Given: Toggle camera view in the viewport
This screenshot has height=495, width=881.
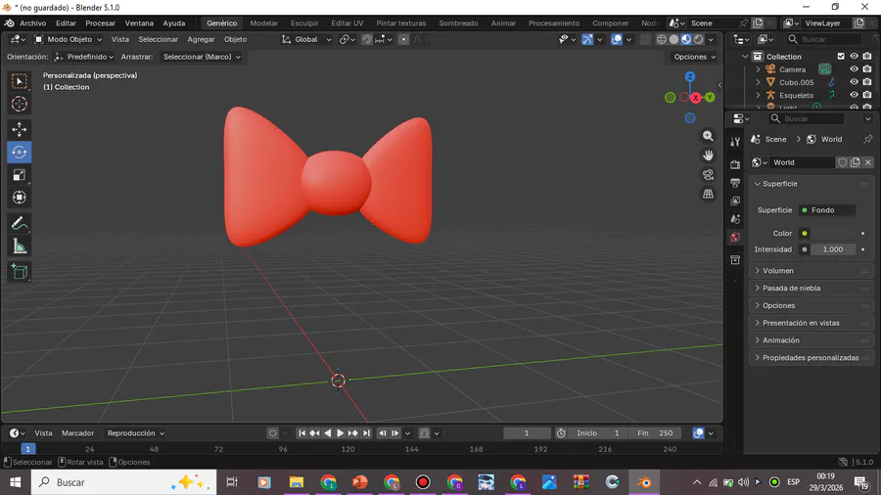Looking at the screenshot, I should (708, 175).
